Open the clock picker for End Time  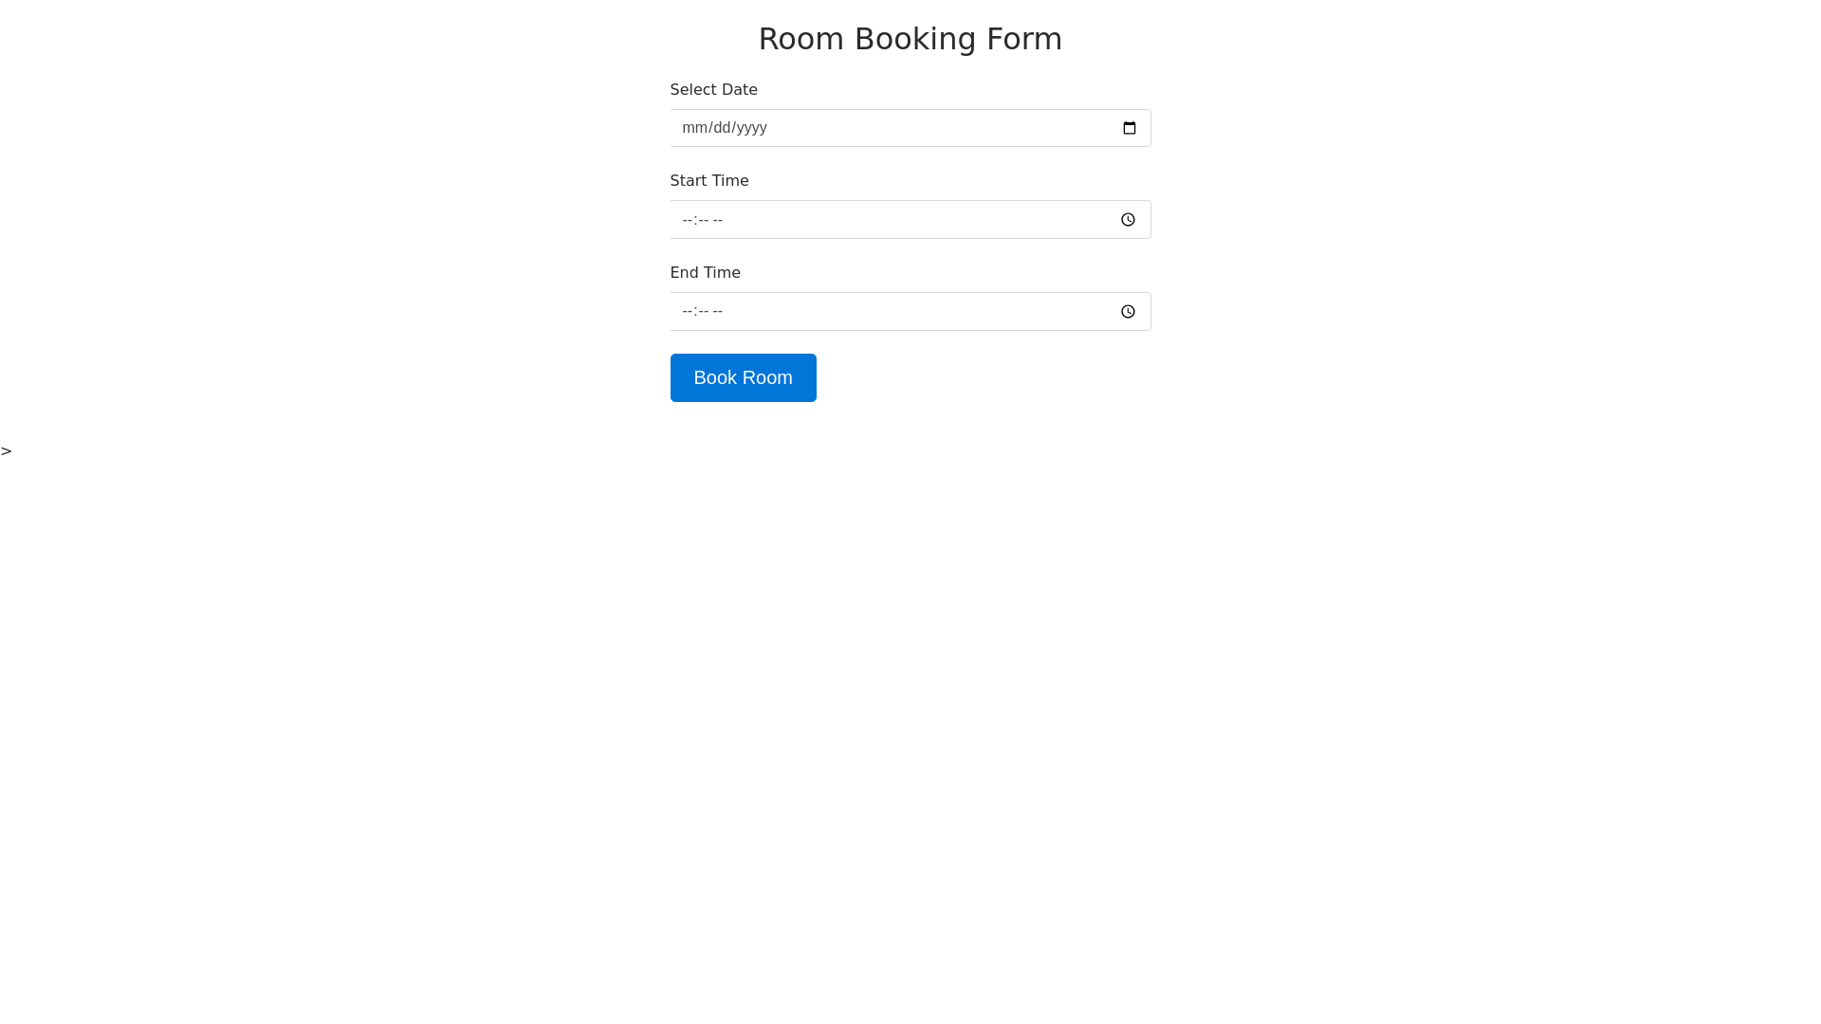1128,312
